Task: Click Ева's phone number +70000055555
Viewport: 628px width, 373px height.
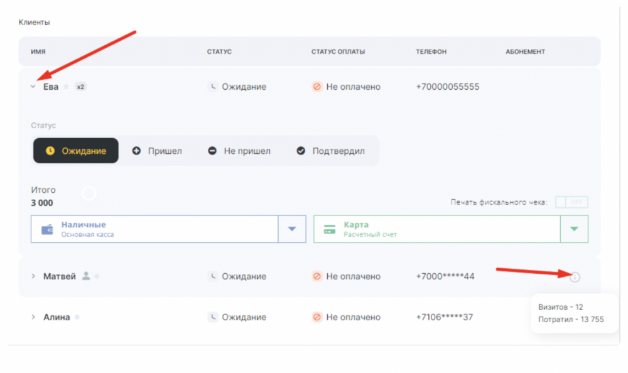Action: click(x=447, y=87)
